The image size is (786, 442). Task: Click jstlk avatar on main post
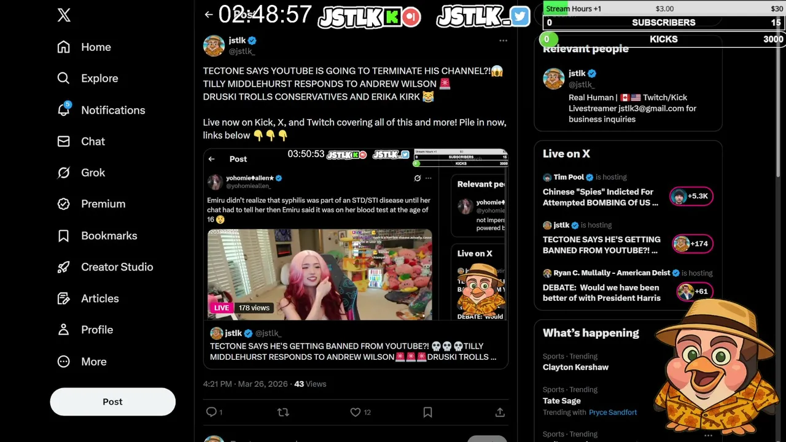(214, 45)
